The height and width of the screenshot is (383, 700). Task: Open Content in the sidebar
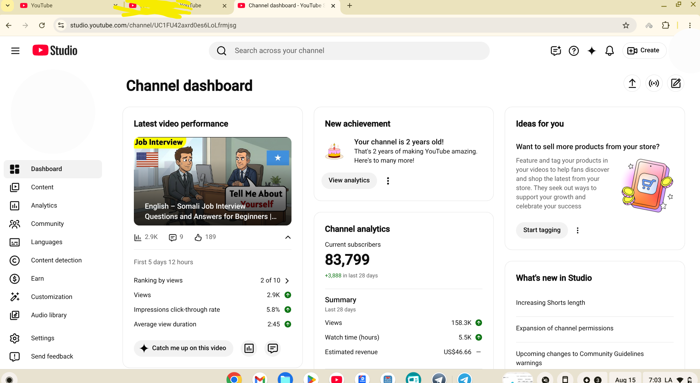pyautogui.click(x=53, y=187)
